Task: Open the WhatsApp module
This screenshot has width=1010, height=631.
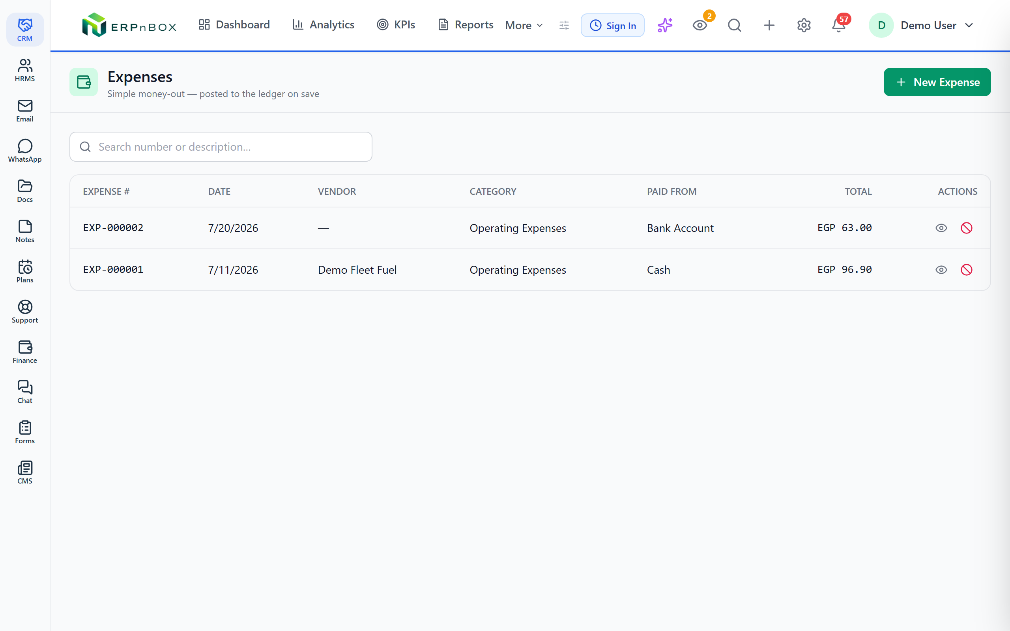Action: [x=25, y=151]
